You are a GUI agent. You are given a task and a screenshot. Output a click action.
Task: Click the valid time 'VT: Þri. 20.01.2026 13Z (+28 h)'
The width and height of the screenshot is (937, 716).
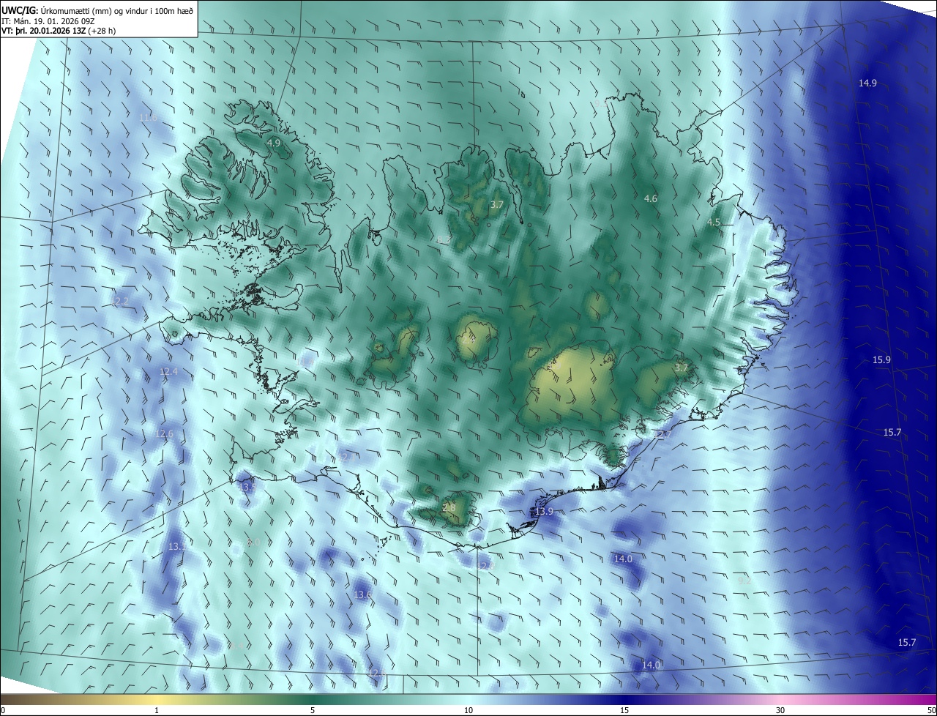[59, 31]
